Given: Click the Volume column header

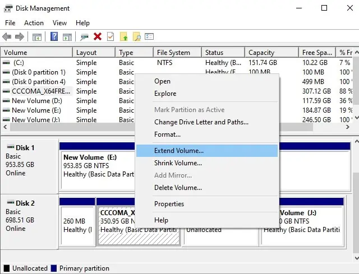Looking at the screenshot, I should click(x=36, y=53).
